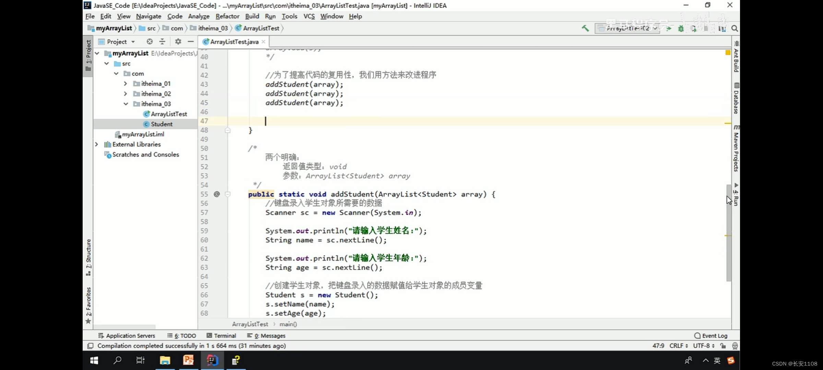
Task: Open Task View on the taskbar
Action: click(141, 360)
